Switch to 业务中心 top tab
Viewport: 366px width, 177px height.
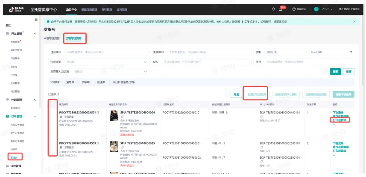point(71,9)
